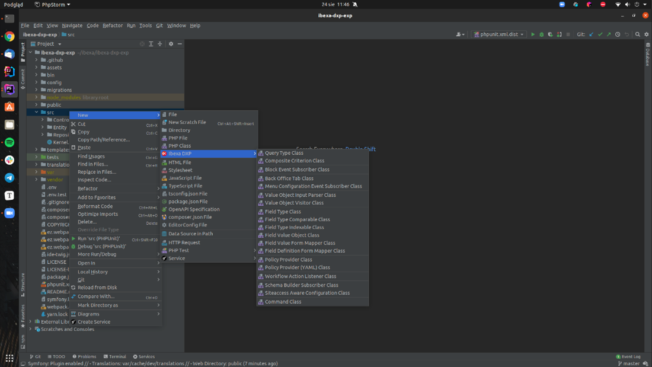The width and height of the screenshot is (652, 367).
Task: Open Search Everywhere magnifier icon
Action: tap(637, 34)
